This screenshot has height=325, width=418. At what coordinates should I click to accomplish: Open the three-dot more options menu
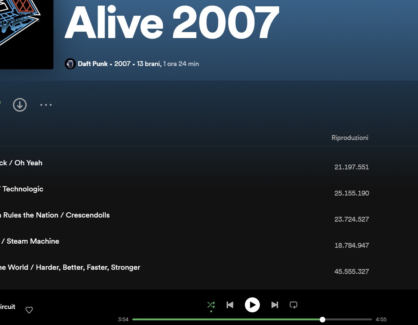(46, 105)
